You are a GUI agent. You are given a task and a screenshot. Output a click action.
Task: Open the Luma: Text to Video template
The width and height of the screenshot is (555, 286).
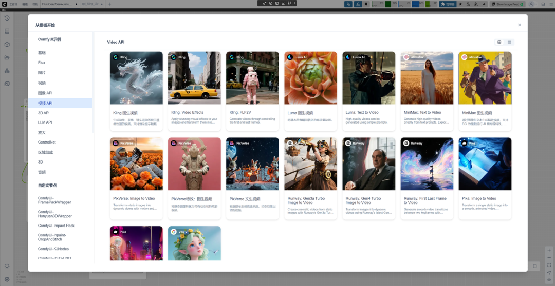click(369, 91)
